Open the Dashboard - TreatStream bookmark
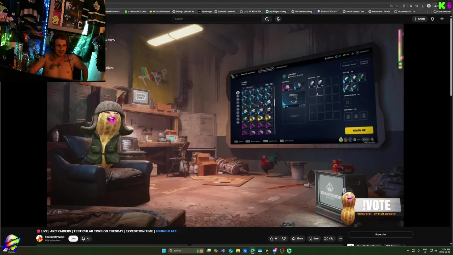This screenshot has width=453, height=255. click(x=380, y=11)
